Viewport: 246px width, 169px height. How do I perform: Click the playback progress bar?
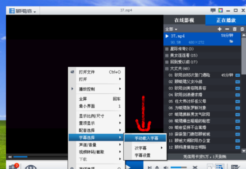40,156
